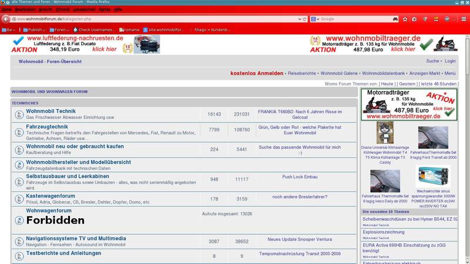Click the link icon beside Wohnwagenforum
The height and width of the screenshot is (264, 470).
[x=19, y=221]
